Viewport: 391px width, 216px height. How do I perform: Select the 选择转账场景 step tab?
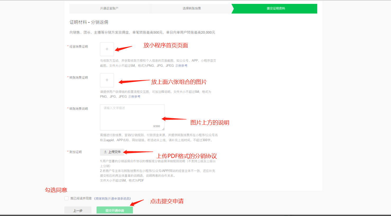[x=192, y=8]
